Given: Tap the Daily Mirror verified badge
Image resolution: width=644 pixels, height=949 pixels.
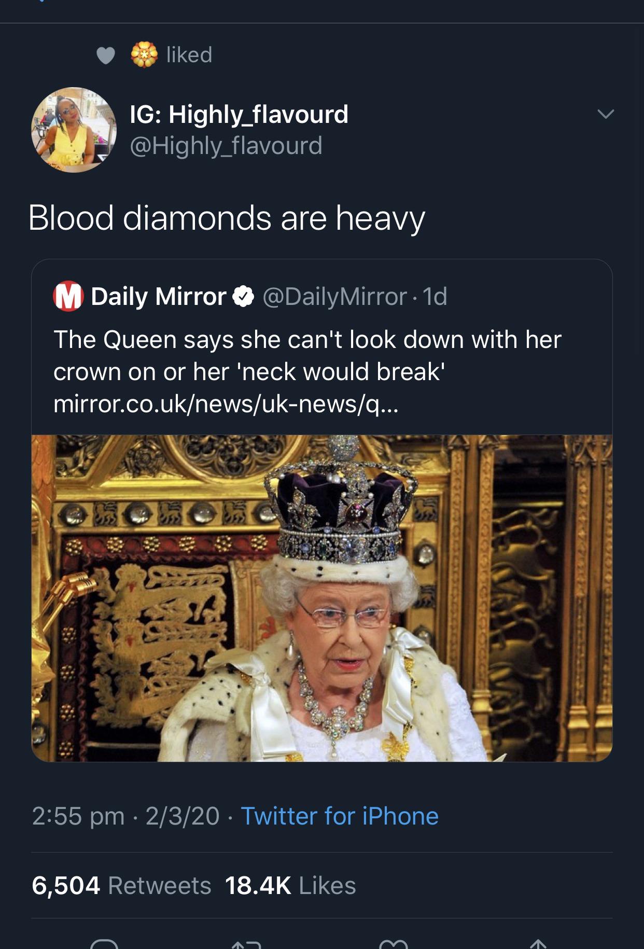Looking at the screenshot, I should pos(243,296).
